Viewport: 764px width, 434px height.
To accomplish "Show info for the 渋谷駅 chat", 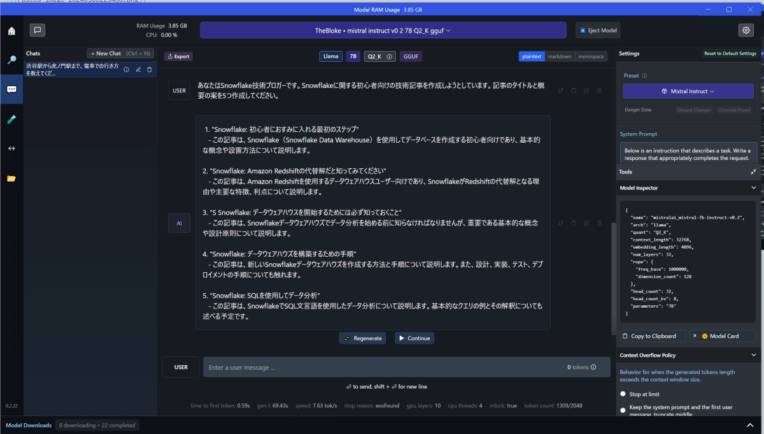I will (126, 69).
